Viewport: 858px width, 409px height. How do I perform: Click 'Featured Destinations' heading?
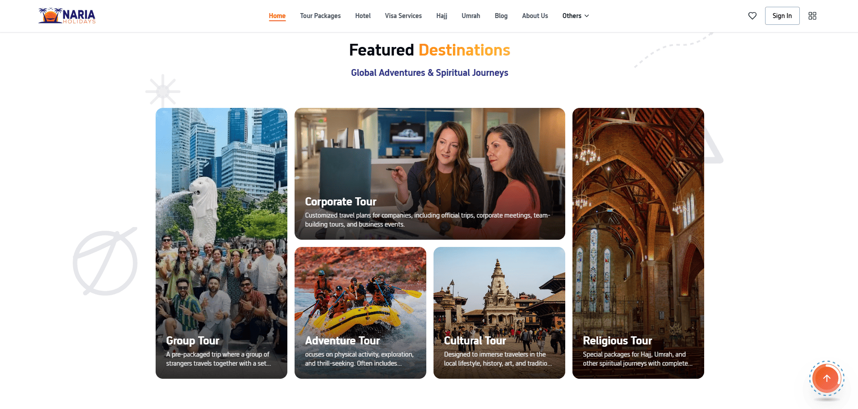[x=429, y=50]
